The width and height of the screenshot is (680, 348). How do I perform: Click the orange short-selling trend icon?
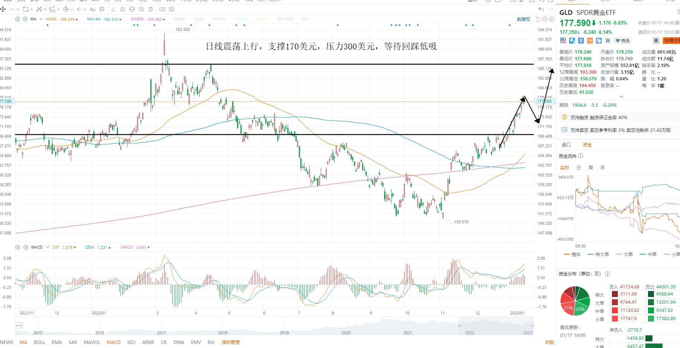coord(590,40)
